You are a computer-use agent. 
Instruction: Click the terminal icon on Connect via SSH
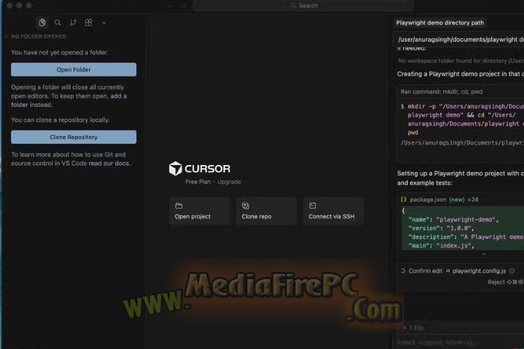(x=312, y=206)
